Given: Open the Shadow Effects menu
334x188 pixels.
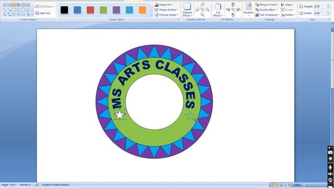Looking at the screenshot, I should pos(187,10).
